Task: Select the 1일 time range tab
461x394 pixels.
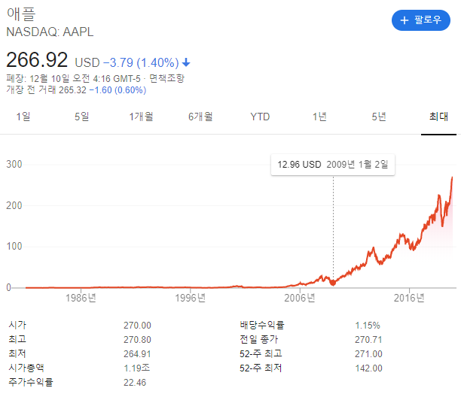Action: (23, 117)
